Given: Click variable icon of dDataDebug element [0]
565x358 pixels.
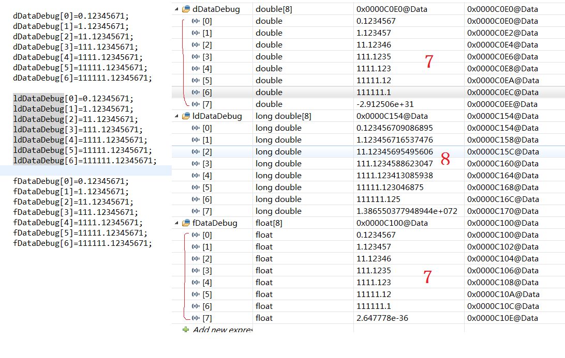Looking at the screenshot, I should click(x=196, y=21).
